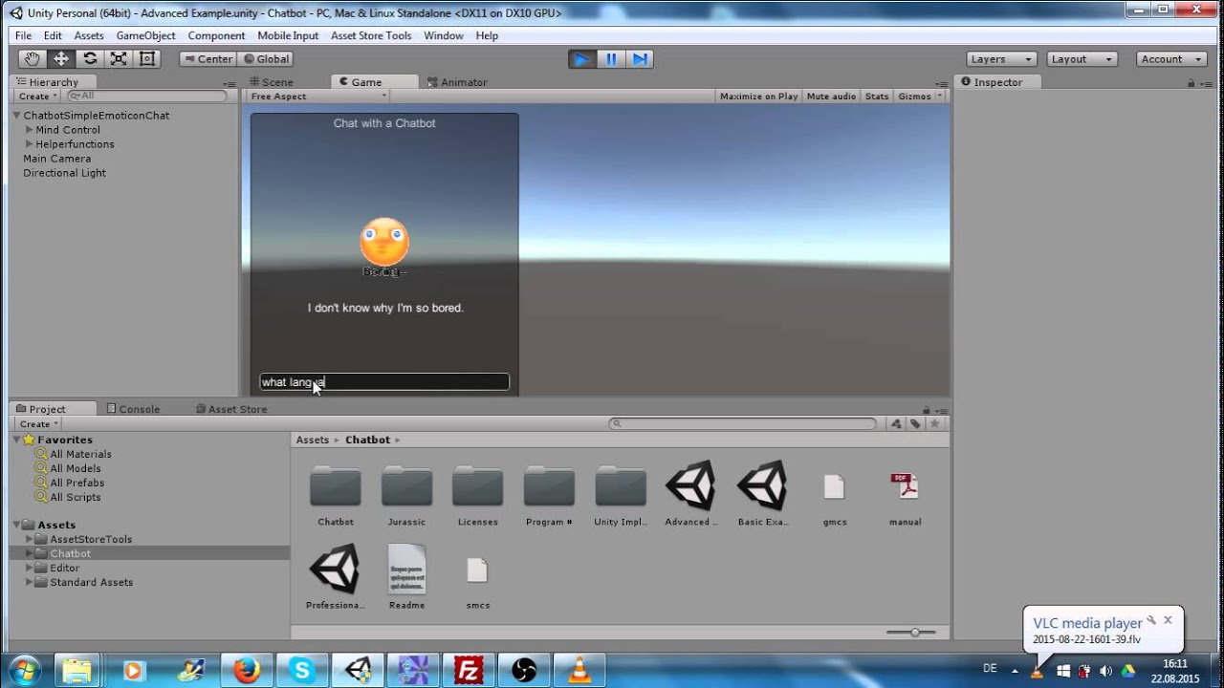Image resolution: width=1224 pixels, height=688 pixels.
Task: Click the chatbot text input field
Action: click(384, 382)
